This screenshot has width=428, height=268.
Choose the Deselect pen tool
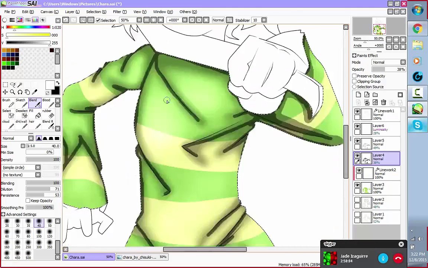click(22, 114)
